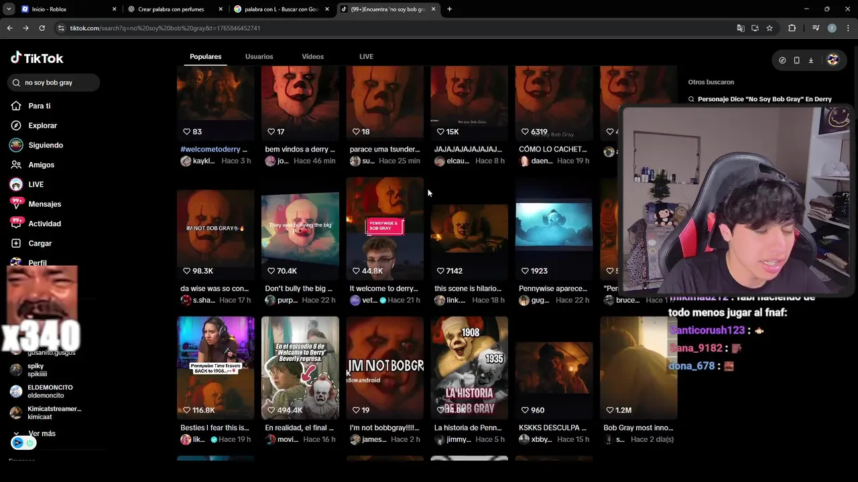This screenshot has width=858, height=482.
Task: Click the 'Otros buscaron' heading
Action: coord(711,82)
